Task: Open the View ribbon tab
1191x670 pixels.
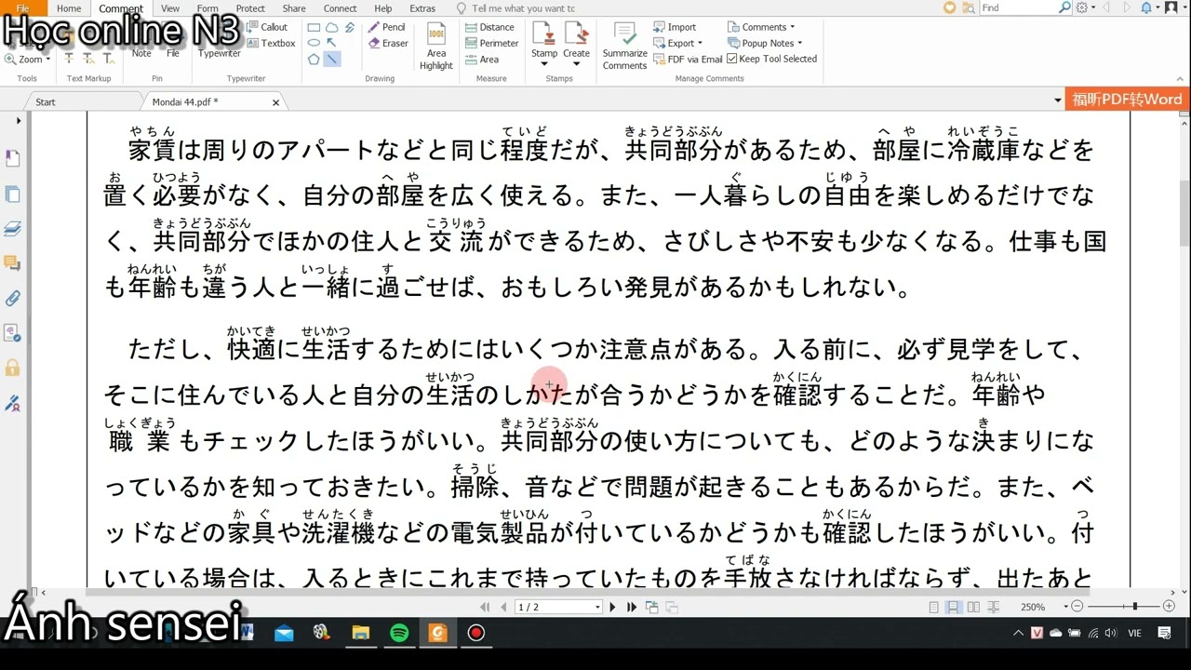Action: [170, 8]
